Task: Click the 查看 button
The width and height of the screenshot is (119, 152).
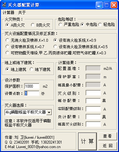Action: (107, 136)
